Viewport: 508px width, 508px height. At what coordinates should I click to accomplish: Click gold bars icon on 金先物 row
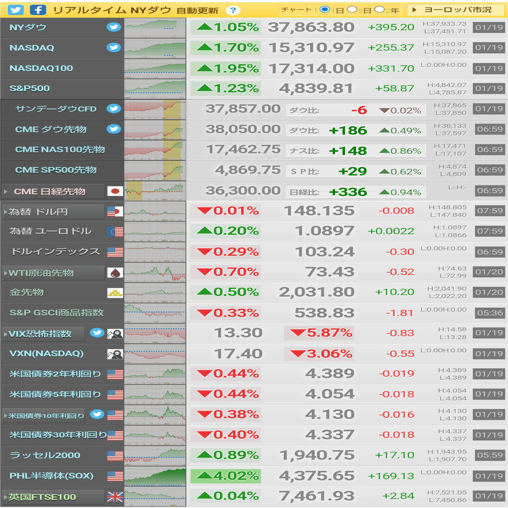[x=115, y=293]
